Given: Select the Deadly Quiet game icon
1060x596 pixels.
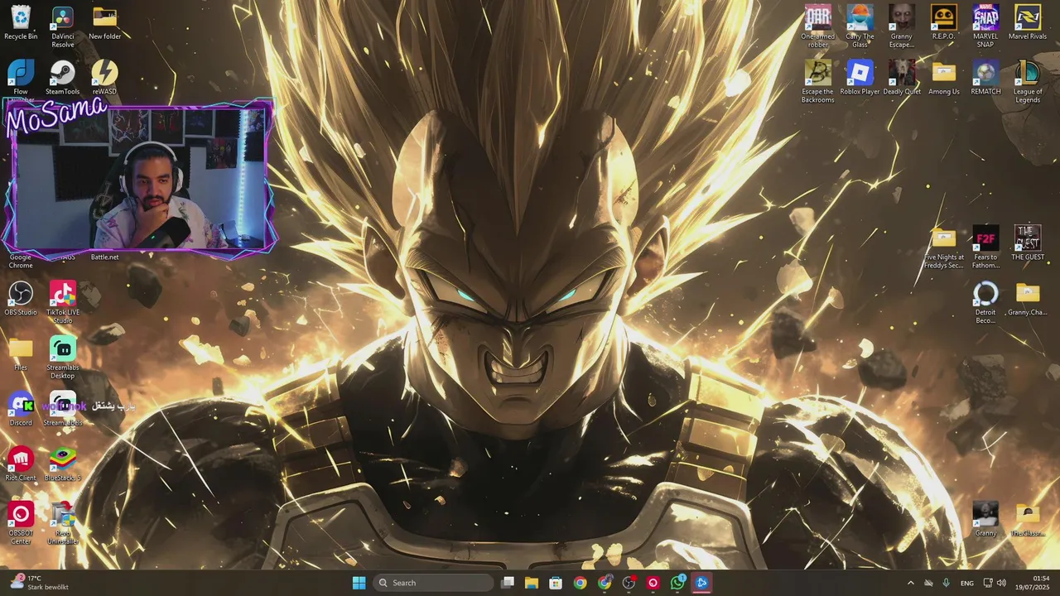Looking at the screenshot, I should (x=902, y=78).
